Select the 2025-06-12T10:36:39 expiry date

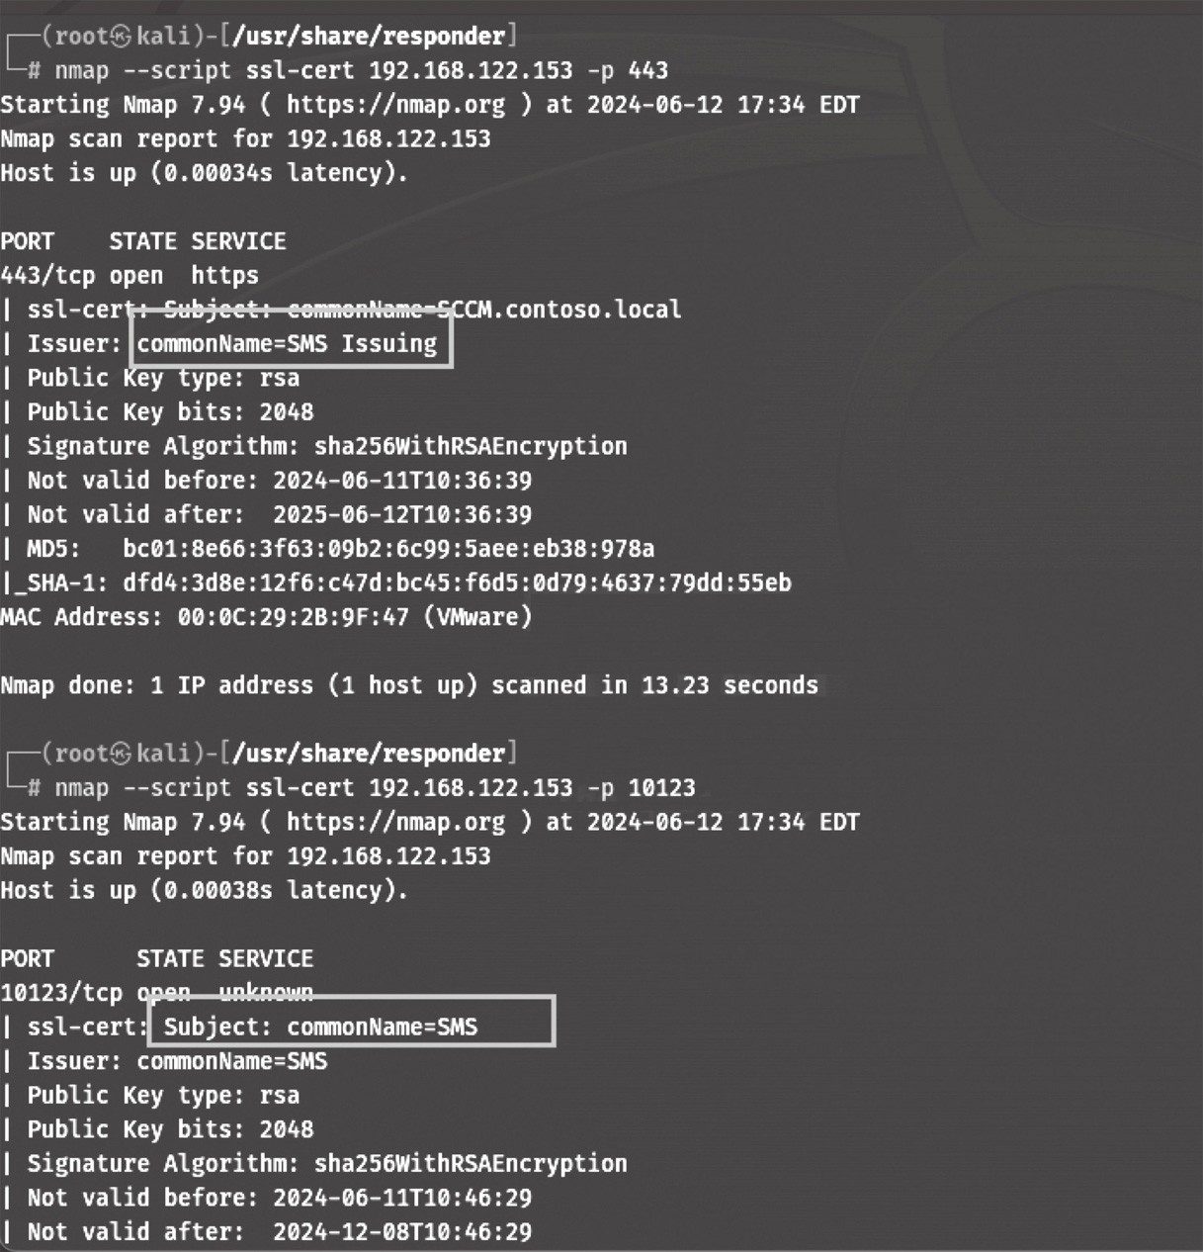pos(402,515)
